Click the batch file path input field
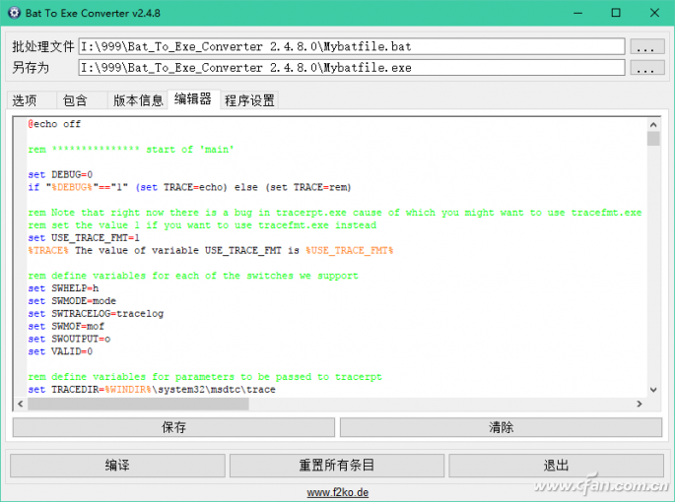Screen dimensions: 675x502 click(352, 46)
